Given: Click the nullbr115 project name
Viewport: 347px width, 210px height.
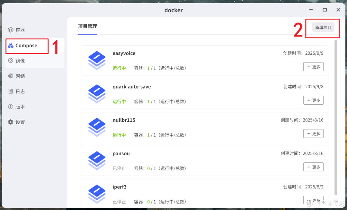Looking at the screenshot, I should 124,120.
